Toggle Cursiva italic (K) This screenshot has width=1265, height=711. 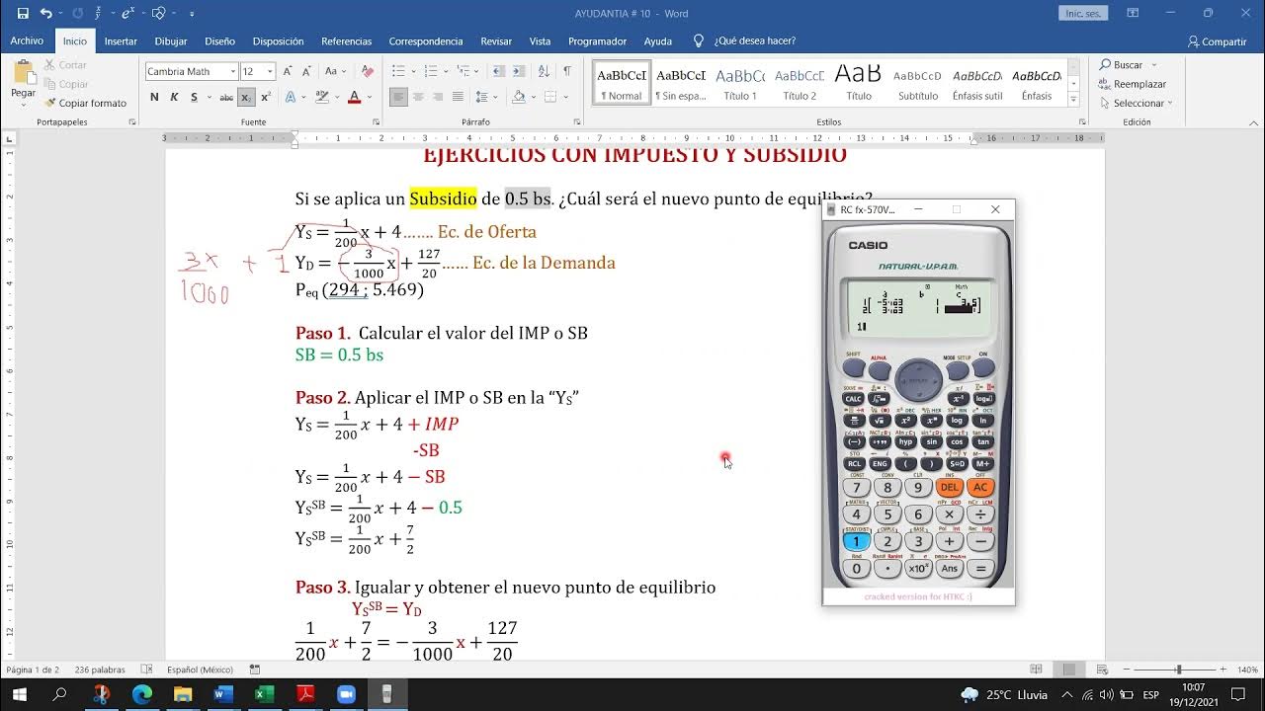coord(174,97)
